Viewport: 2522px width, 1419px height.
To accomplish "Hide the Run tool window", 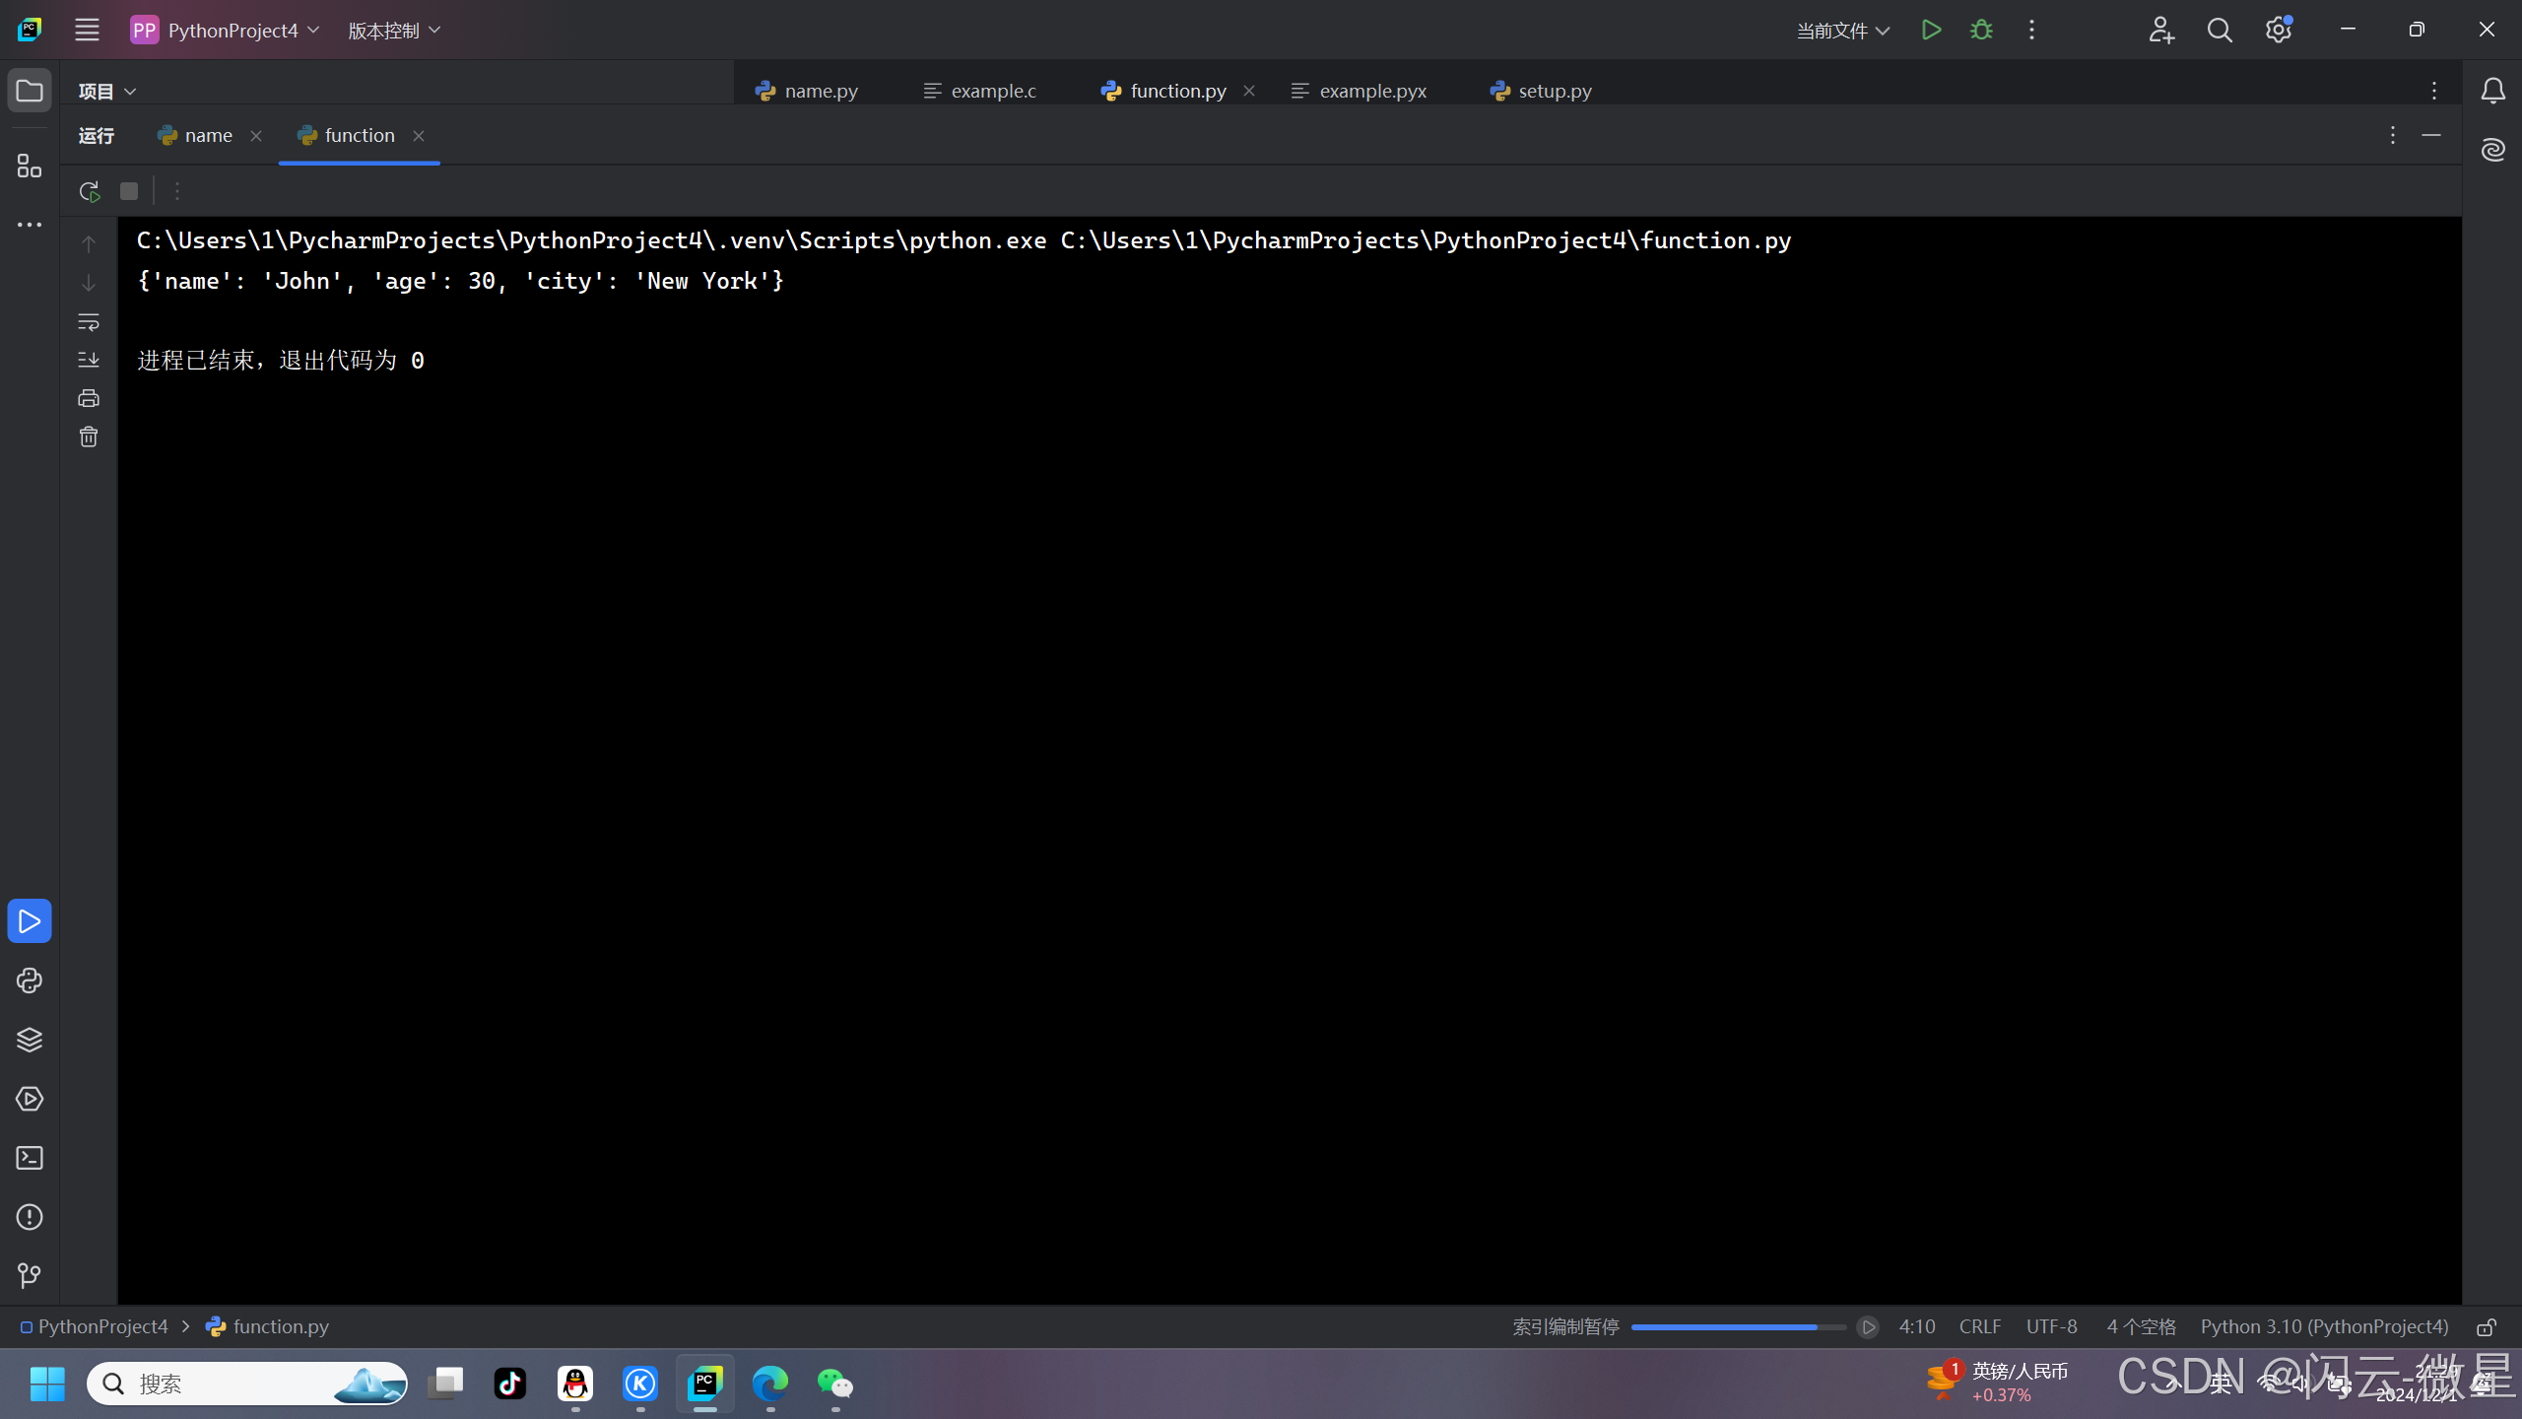I will click(x=2431, y=135).
